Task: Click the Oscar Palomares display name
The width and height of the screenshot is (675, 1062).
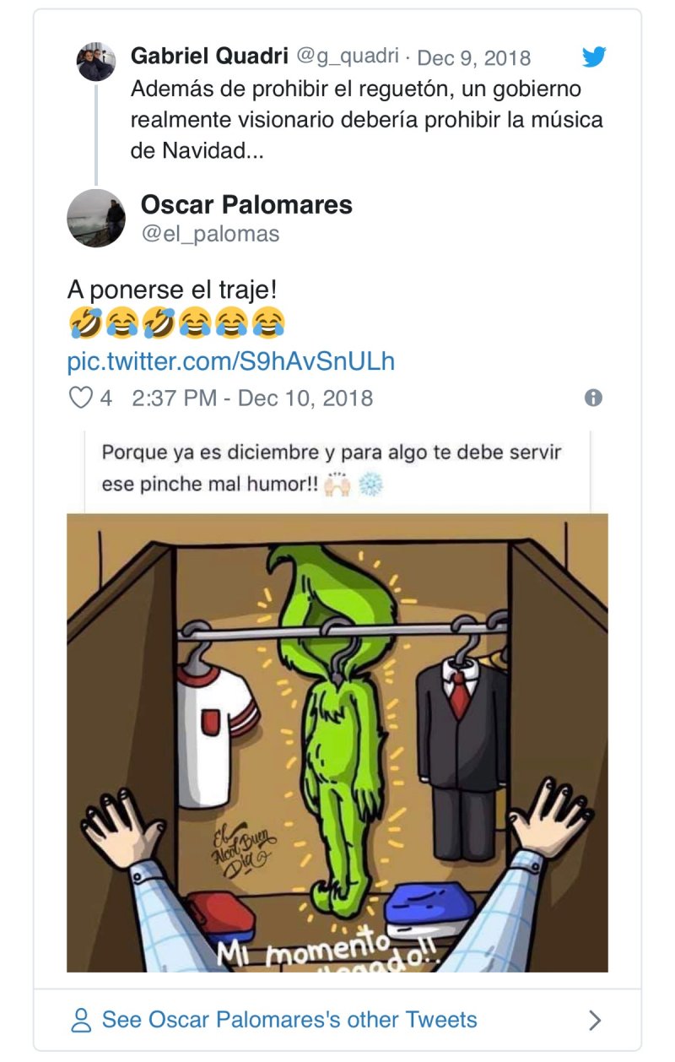Action: tap(246, 204)
